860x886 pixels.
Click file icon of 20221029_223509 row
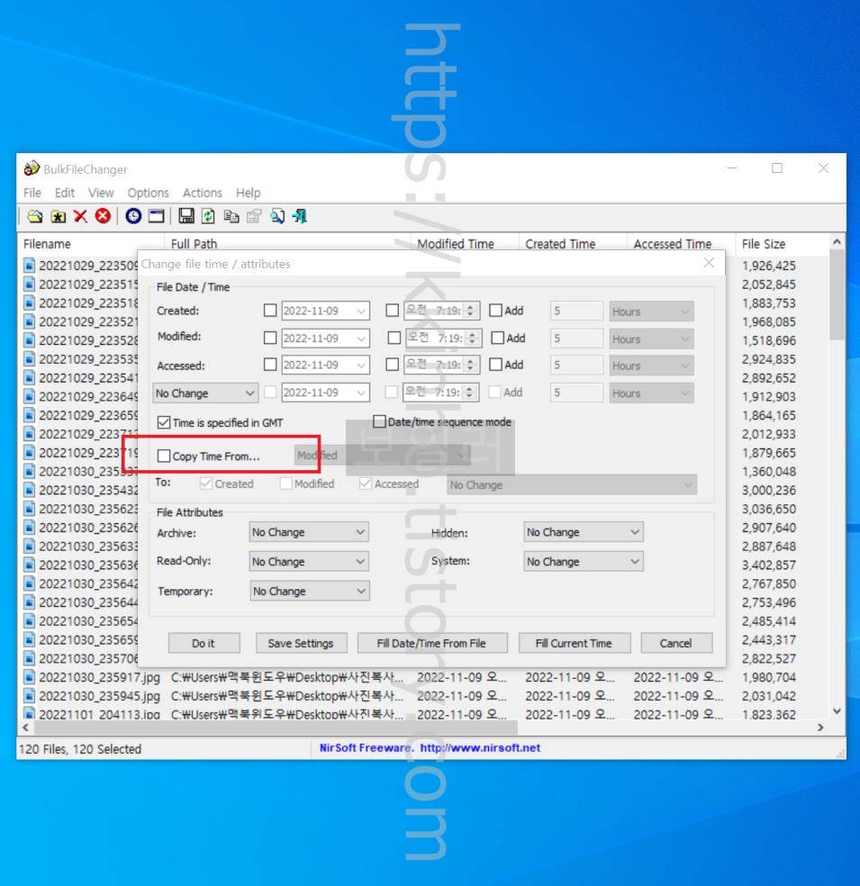pos(30,266)
